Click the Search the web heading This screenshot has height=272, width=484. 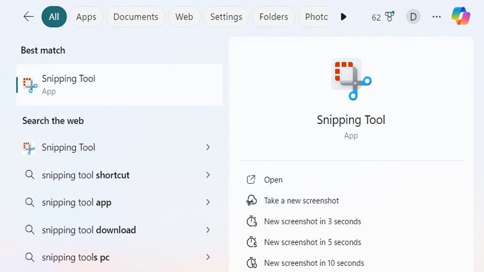tap(53, 120)
